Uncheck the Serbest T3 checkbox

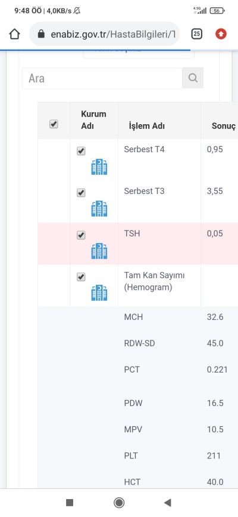point(81,193)
